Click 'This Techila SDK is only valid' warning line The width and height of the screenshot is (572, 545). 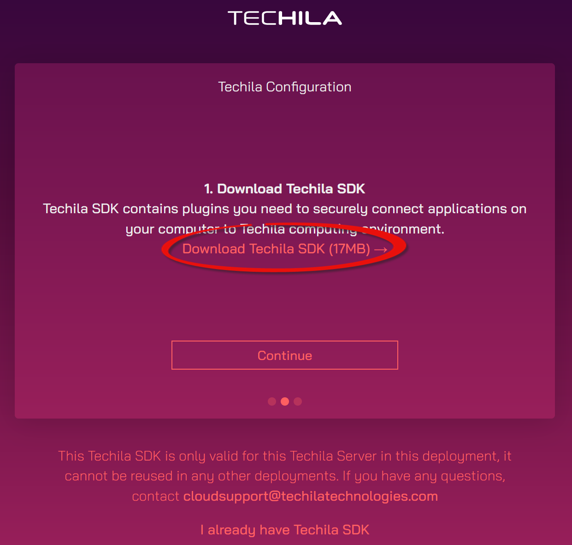point(285,456)
